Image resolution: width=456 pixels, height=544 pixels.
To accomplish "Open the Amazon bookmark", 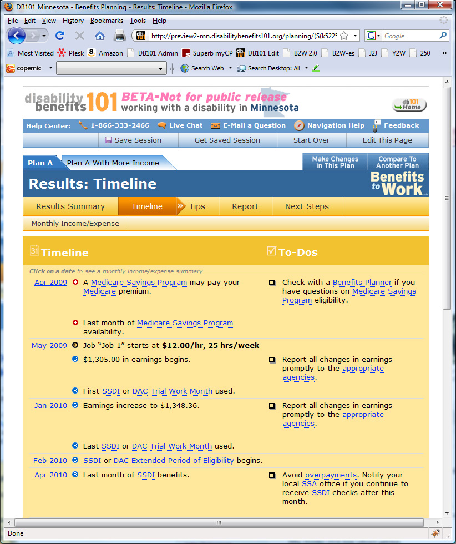I will pos(105,53).
